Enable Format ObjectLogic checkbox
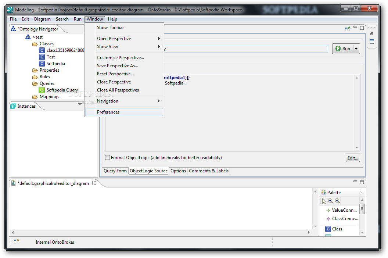Screen dimensions: 388x258 [107, 157]
